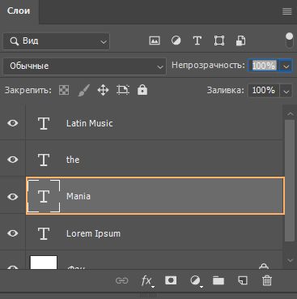This screenshot has width=297, height=299.
Task: Create a new layer
Action: pos(243,280)
